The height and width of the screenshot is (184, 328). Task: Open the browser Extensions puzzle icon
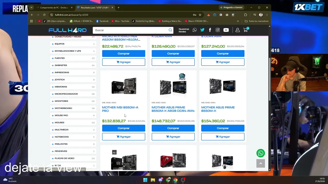click(x=245, y=15)
